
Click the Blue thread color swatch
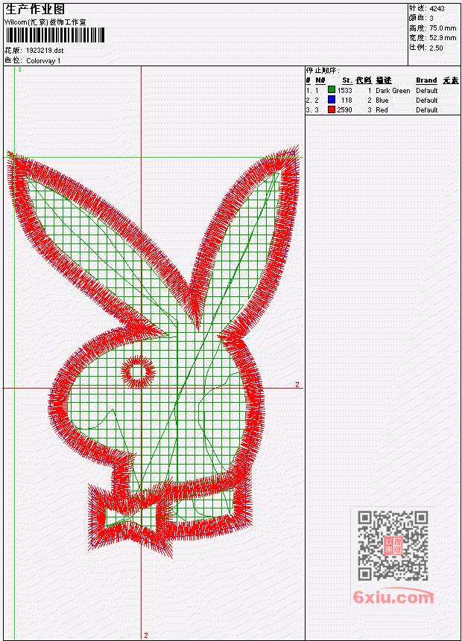pos(332,100)
